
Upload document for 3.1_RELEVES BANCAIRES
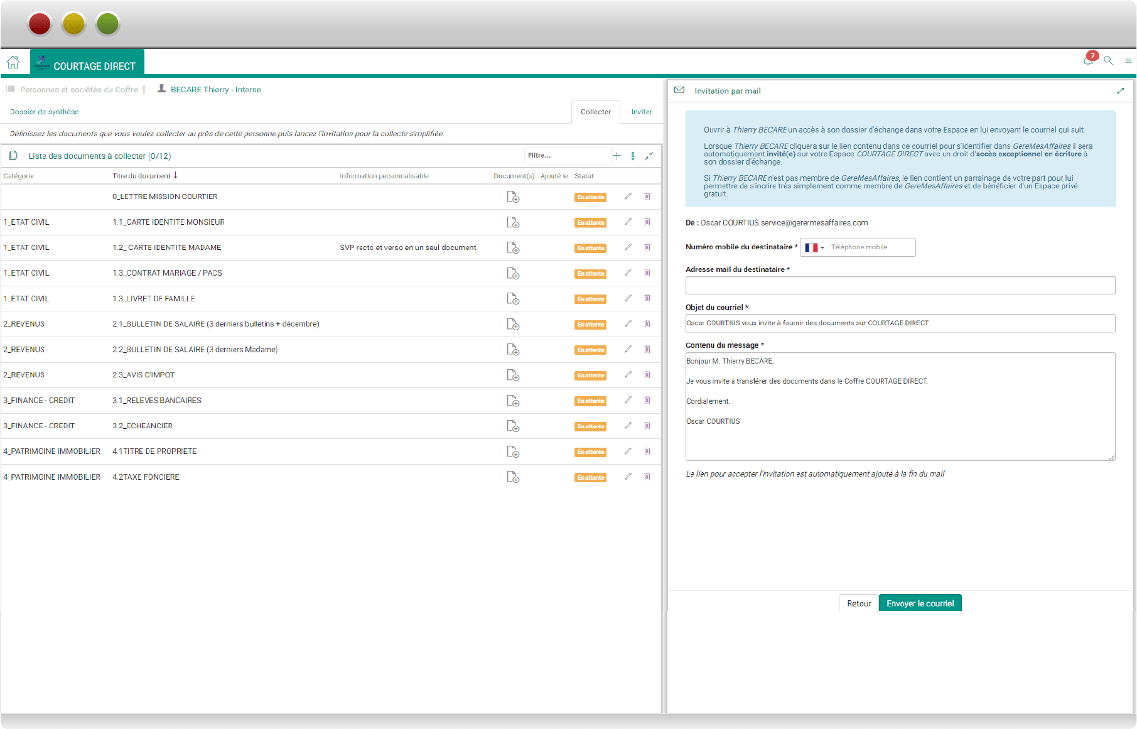tap(513, 401)
